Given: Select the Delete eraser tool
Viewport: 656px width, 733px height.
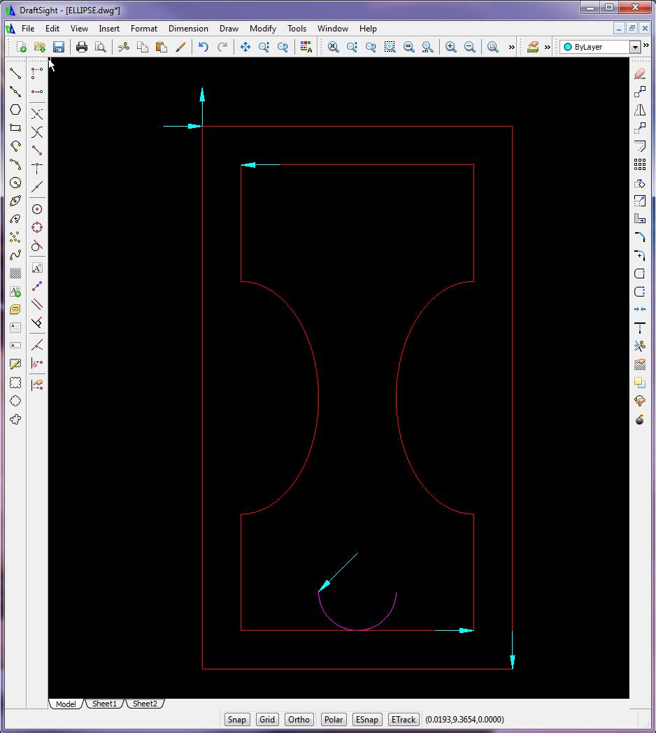Looking at the screenshot, I should 640,74.
